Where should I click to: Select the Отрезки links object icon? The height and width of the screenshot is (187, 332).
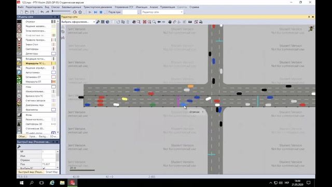pyautogui.click(x=19, y=22)
